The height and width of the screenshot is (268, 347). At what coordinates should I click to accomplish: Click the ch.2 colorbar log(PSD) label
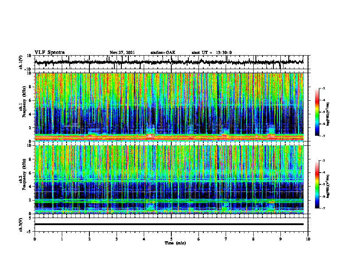328,186
